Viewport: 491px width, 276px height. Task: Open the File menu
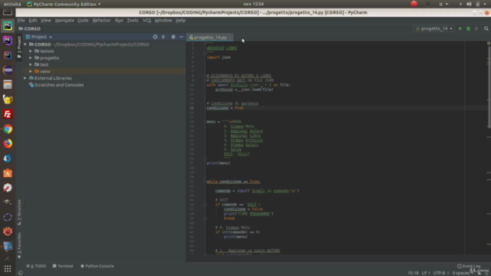click(x=21, y=21)
